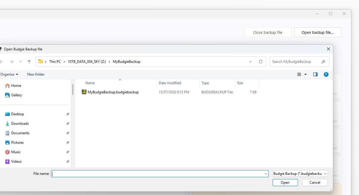Image resolution: width=359 pixels, height=195 pixels.
Task: Unpin Desktop using its pin icon
Action: click(x=68, y=114)
